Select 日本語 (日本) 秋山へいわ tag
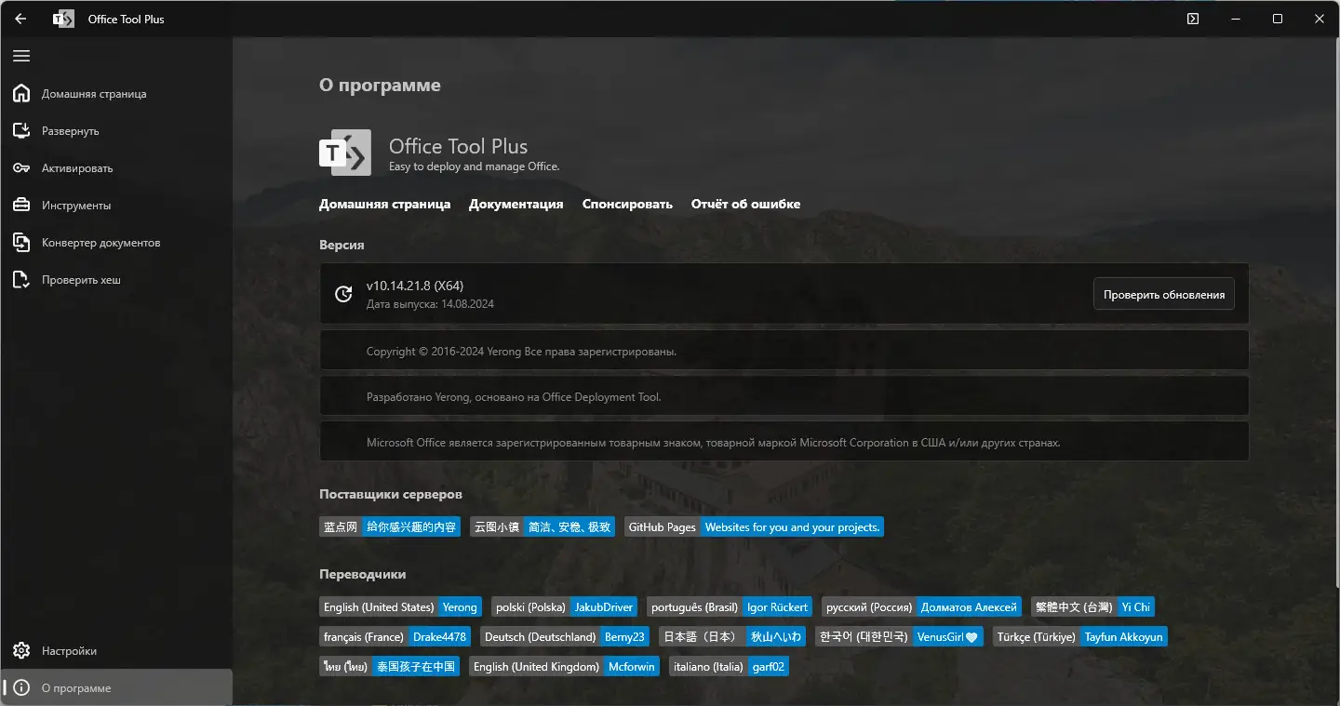The width and height of the screenshot is (1340, 706). coord(732,636)
